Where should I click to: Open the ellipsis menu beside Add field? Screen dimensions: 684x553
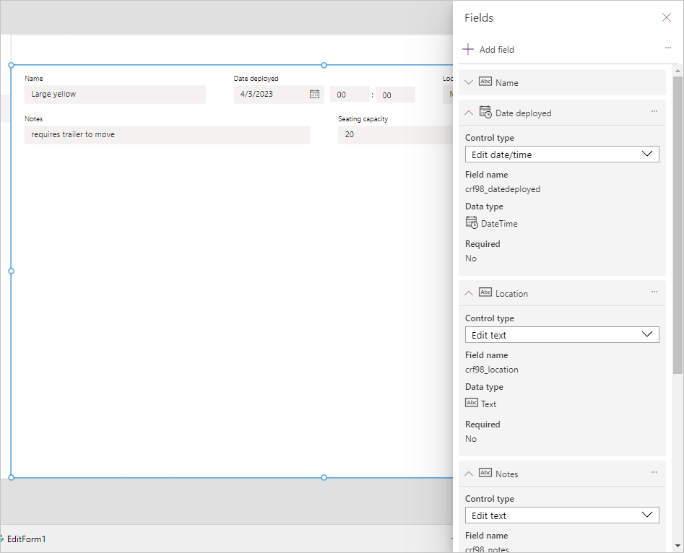coord(667,48)
